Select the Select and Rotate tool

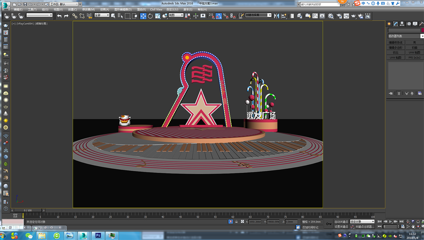(150, 16)
